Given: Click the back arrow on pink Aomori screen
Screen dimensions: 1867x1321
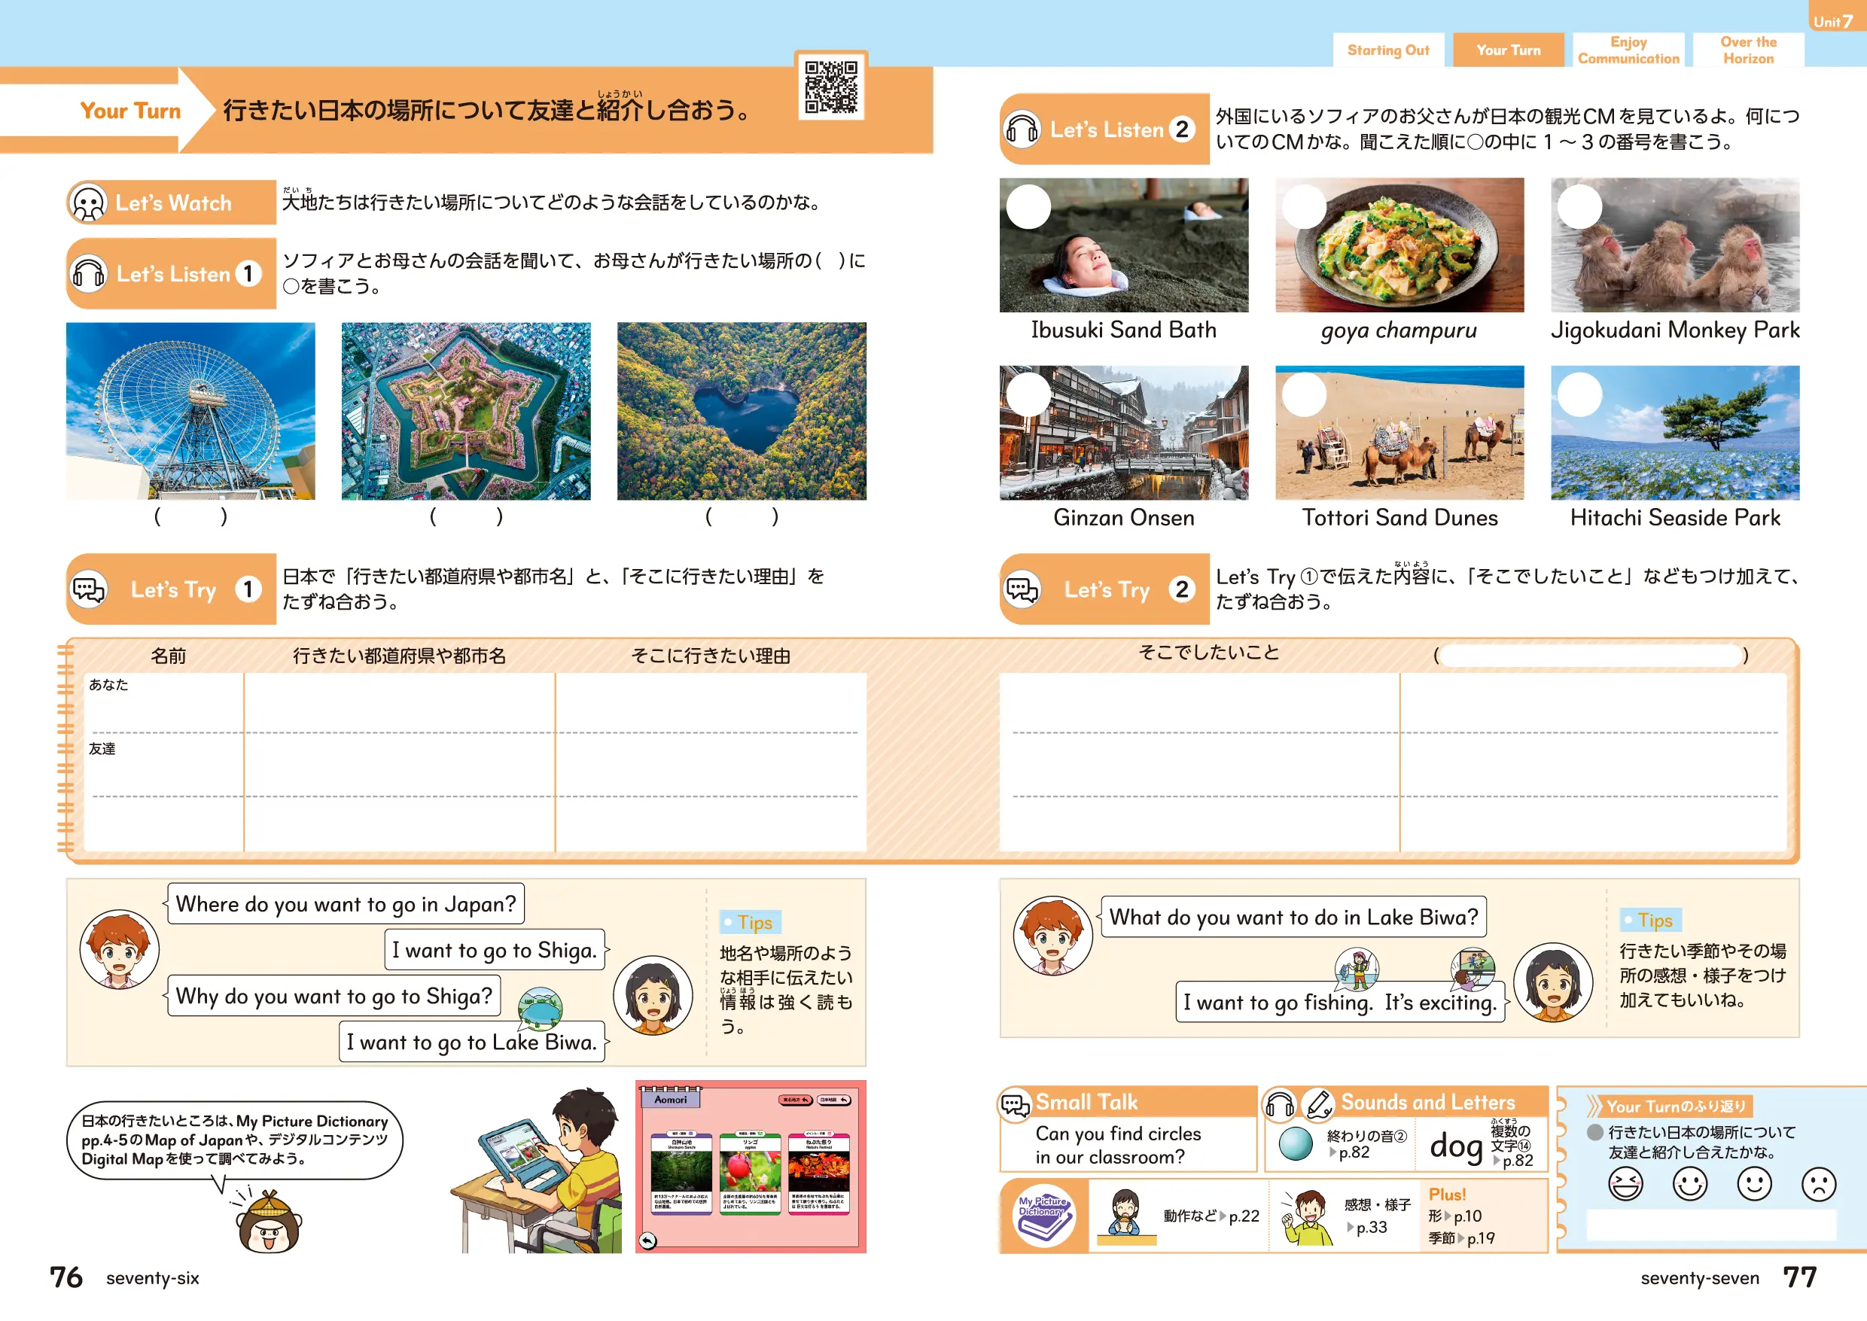Looking at the screenshot, I should pyautogui.click(x=647, y=1240).
